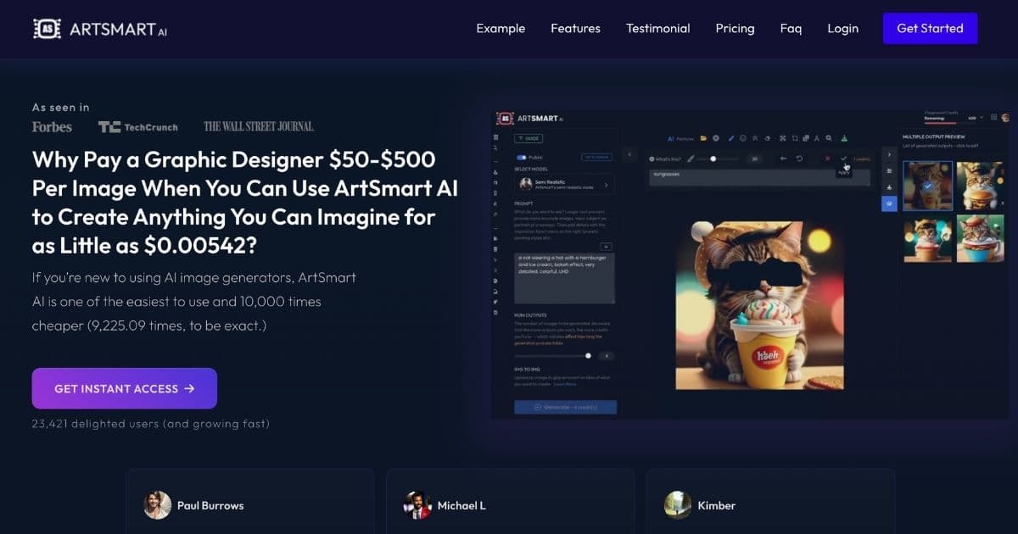
Task: Select the cat in blue bowl output thumbnail
Action: pos(981,238)
